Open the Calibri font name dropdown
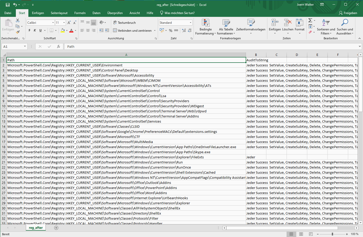The width and height of the screenshot is (363, 237). [x=53, y=23]
